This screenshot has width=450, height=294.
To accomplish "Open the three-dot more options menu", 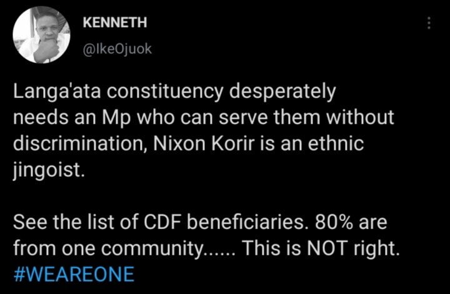I will tap(429, 23).
